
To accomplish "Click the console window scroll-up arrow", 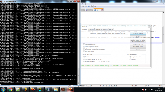I will coord(78,4).
